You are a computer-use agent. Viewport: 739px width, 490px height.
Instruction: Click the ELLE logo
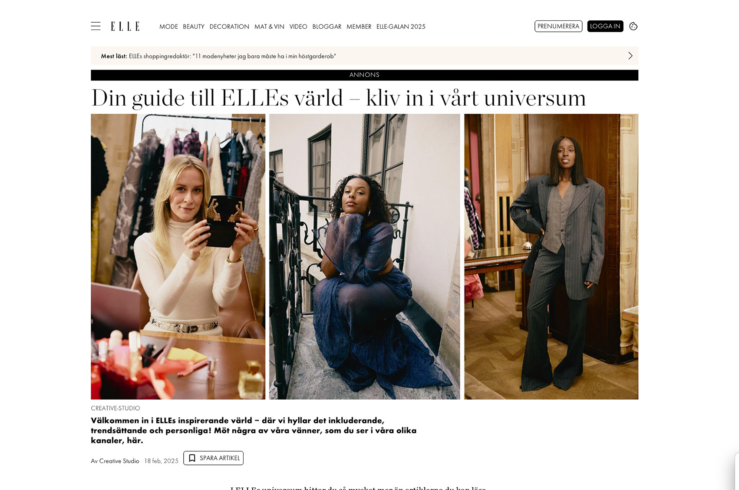tap(125, 26)
